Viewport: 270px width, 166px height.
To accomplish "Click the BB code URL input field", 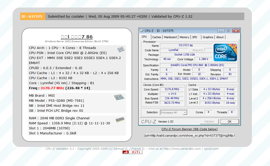I will click(x=189, y=136).
